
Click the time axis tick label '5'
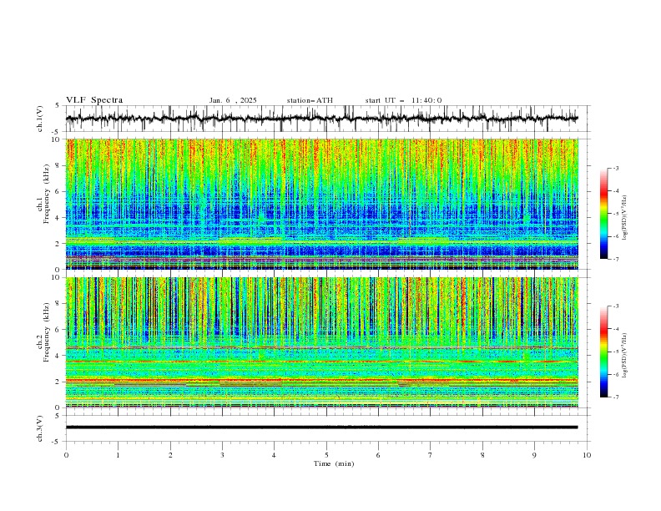coord(326,455)
